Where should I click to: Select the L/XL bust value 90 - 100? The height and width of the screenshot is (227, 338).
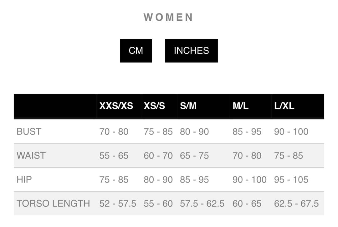(x=291, y=132)
